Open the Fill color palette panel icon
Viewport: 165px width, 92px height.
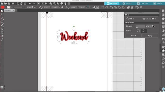(x=163, y=19)
